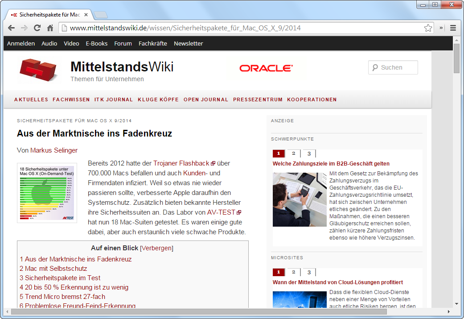
Task: Open the Fachwissen navigation menu item
Action: 71,99
